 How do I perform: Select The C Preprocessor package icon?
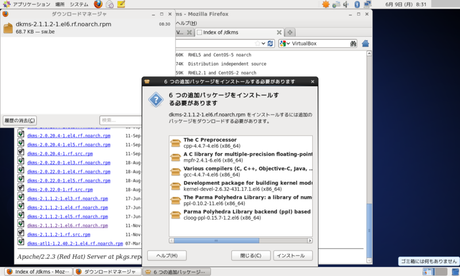(x=175, y=143)
